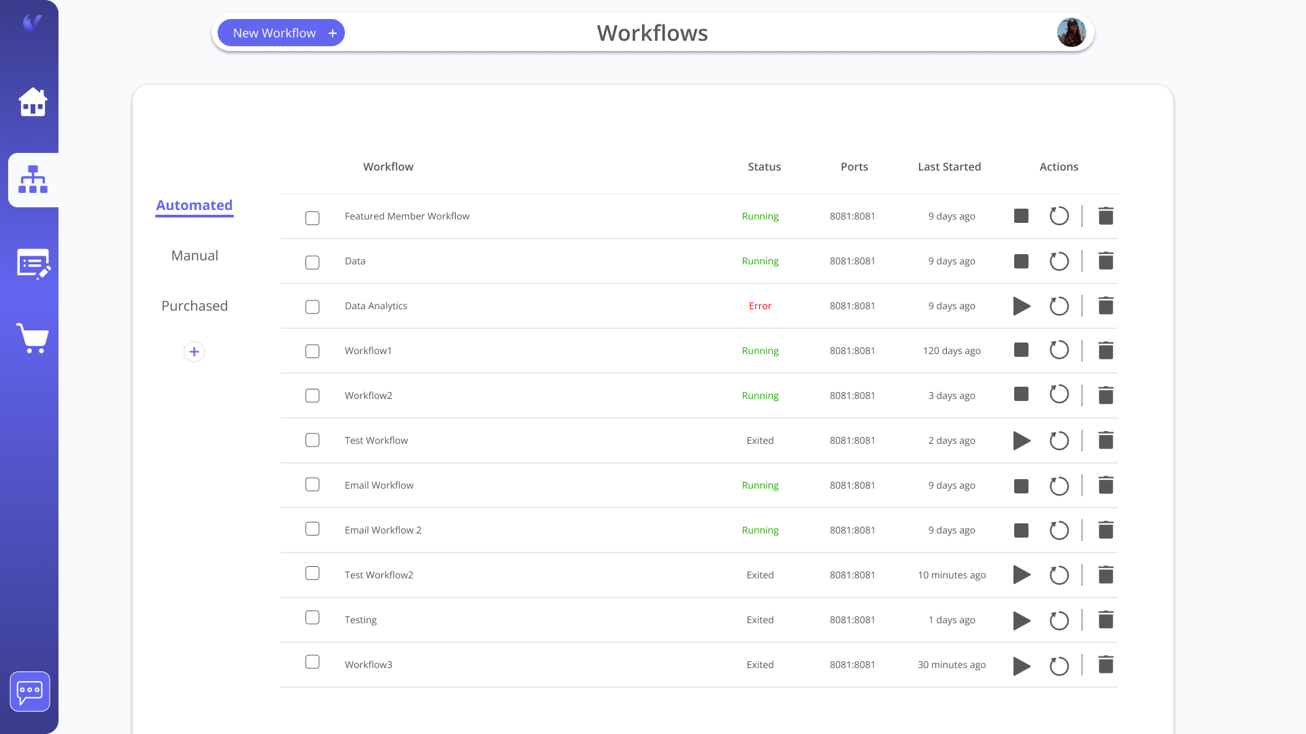
Task: Restart the Testing workflow
Action: point(1059,621)
